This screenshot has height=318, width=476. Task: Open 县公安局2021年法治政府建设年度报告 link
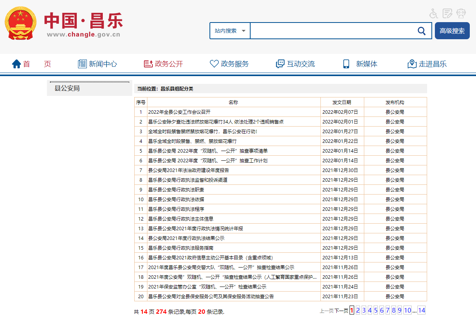(189, 170)
